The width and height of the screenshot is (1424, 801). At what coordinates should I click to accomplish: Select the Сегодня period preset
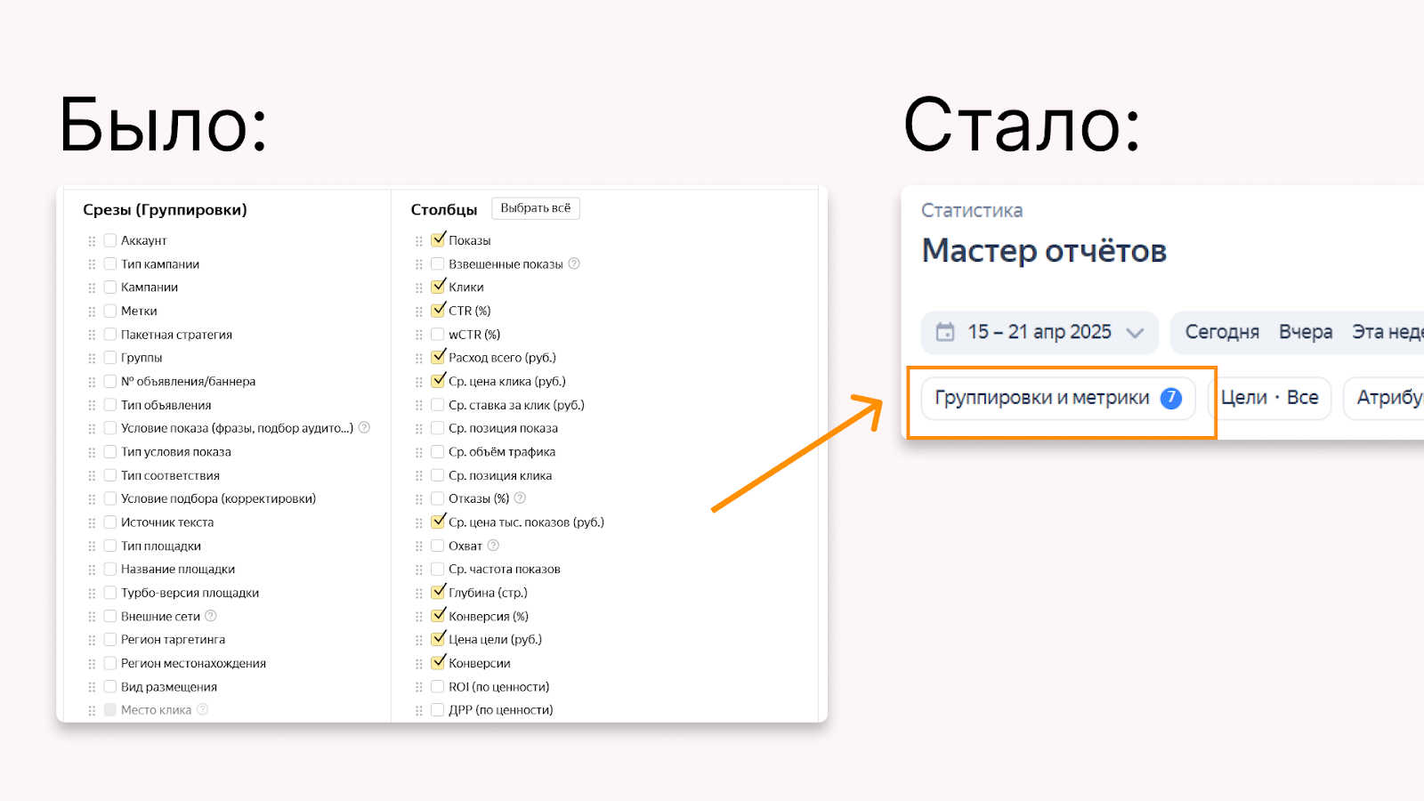tap(1222, 332)
